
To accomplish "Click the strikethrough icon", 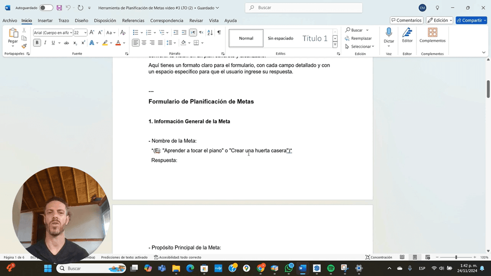I will pyautogui.click(x=66, y=43).
